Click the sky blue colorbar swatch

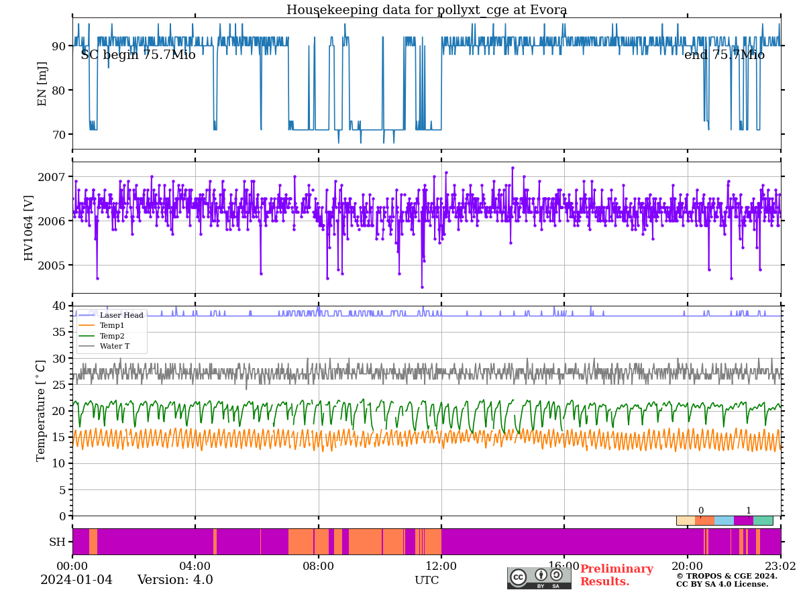tap(724, 520)
